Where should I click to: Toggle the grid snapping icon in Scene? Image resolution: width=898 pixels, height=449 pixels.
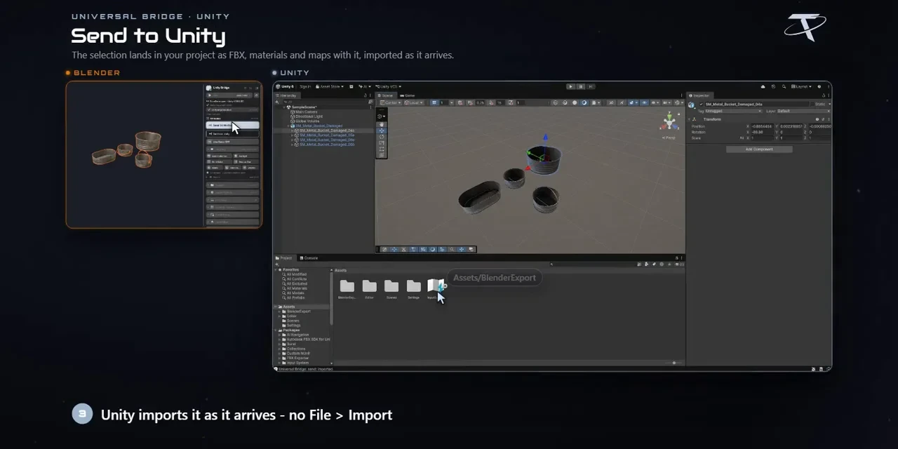(434, 102)
